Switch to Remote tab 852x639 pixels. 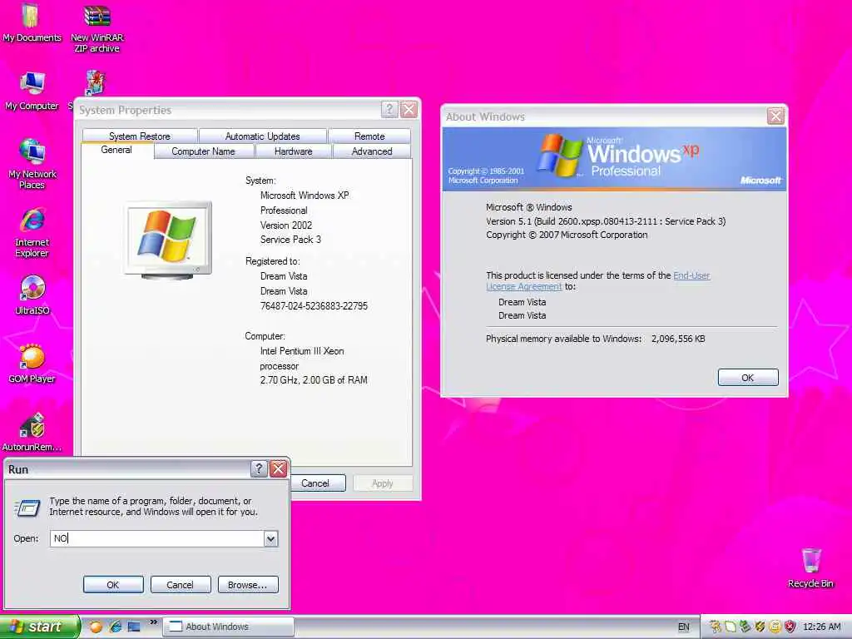(x=369, y=136)
